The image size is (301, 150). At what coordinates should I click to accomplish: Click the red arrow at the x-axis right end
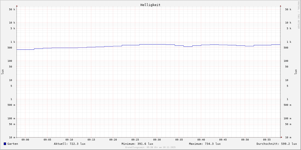tap(281, 137)
